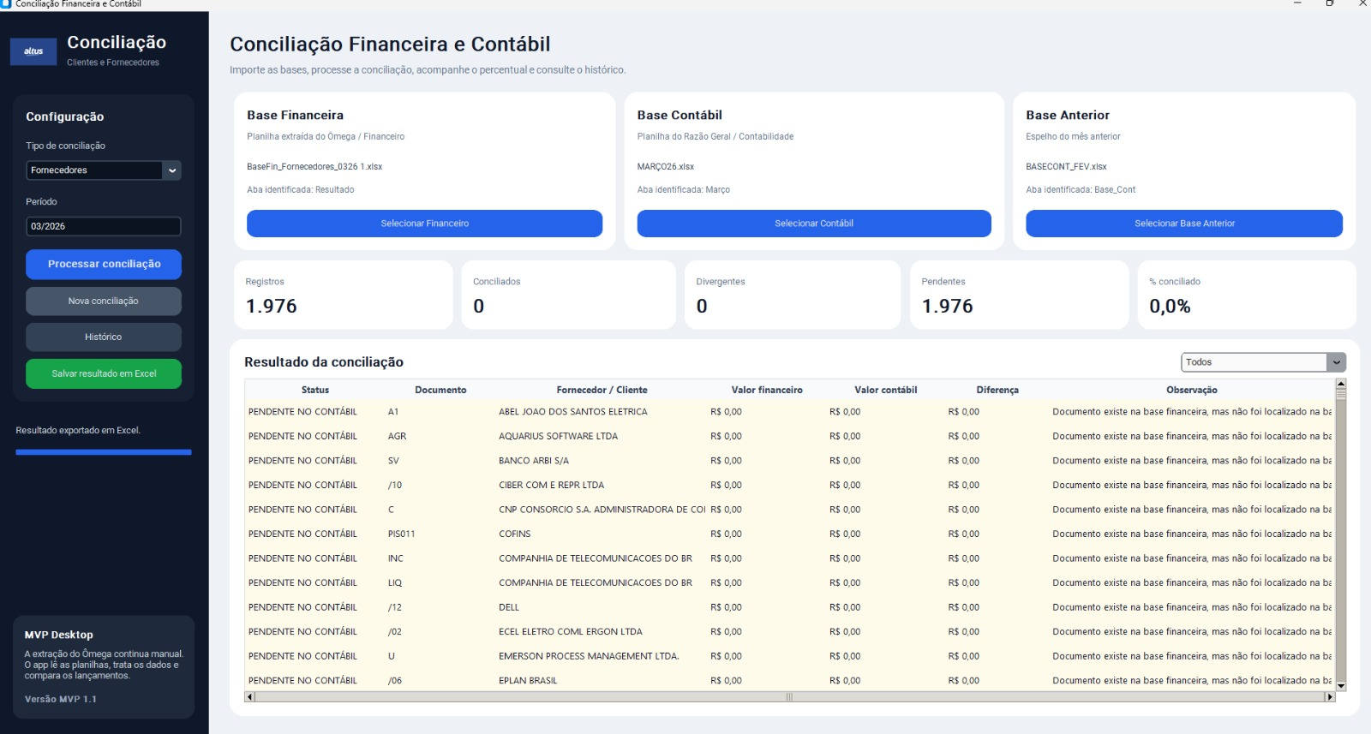Viewport: 1371px width, 734px height.
Task: Click the Valor financeiro column header
Action: coord(767,390)
